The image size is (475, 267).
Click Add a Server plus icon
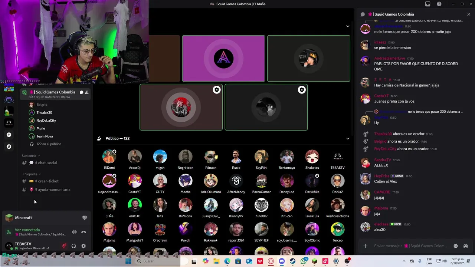tap(9, 135)
